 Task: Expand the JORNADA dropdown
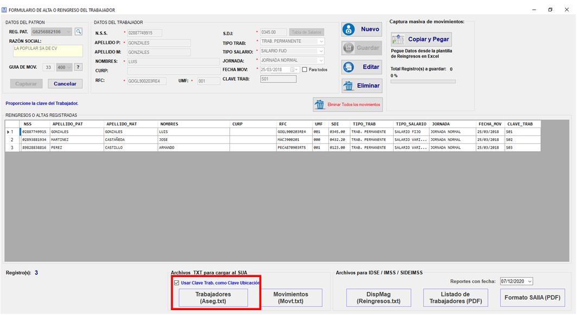321,60
